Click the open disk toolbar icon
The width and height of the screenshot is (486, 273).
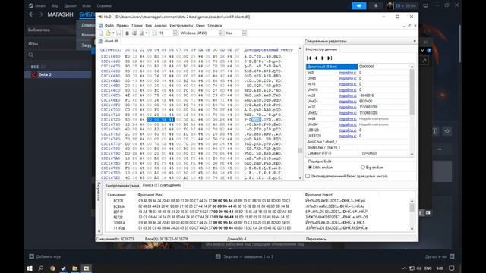(x=134, y=33)
